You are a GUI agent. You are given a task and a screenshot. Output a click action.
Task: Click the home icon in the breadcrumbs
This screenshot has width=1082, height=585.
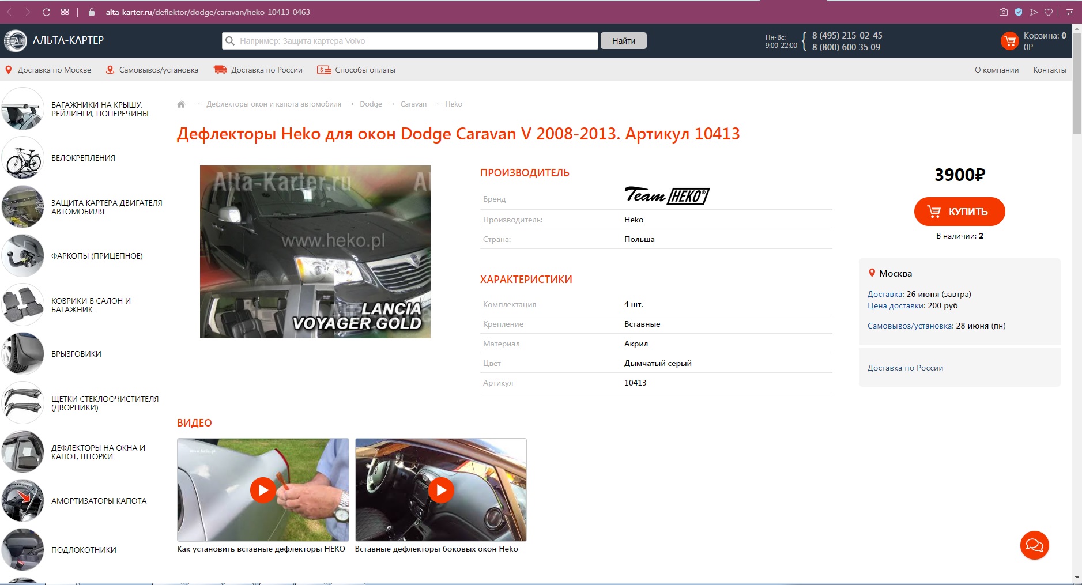point(181,104)
